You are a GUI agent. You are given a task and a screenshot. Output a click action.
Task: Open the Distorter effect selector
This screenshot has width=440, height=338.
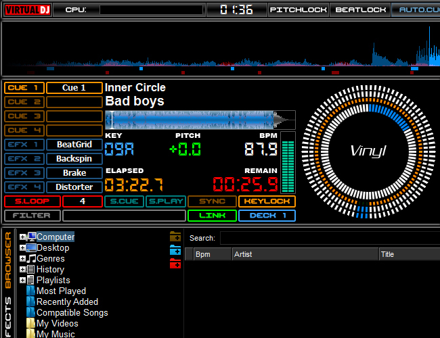click(74, 187)
